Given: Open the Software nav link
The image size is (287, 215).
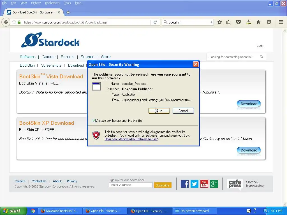Looking at the screenshot, I should [27, 57].
